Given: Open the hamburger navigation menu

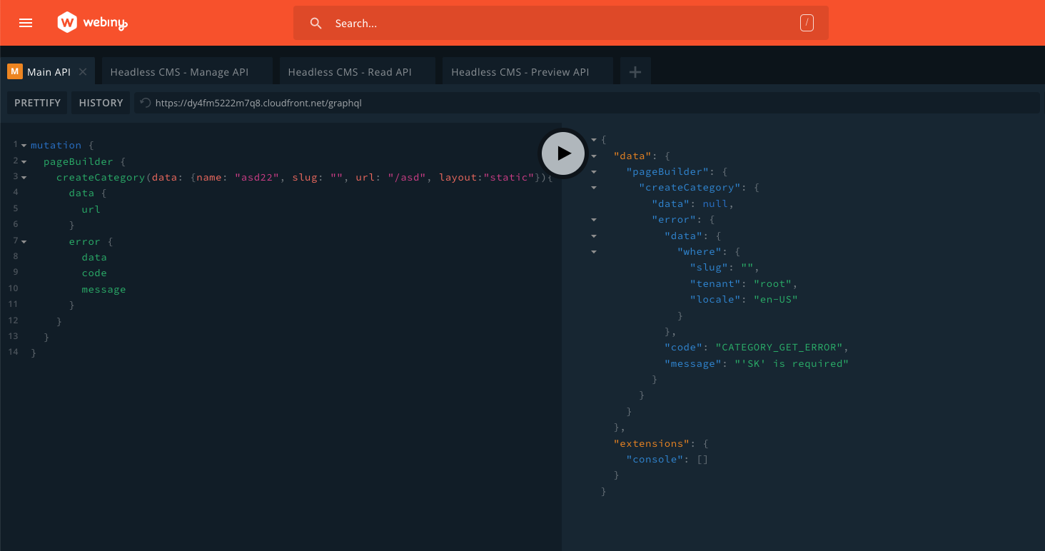Looking at the screenshot, I should pos(26,23).
